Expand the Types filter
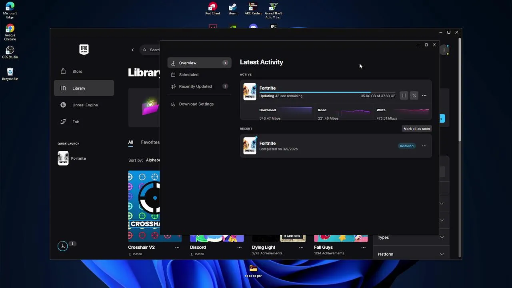 pyautogui.click(x=411, y=238)
